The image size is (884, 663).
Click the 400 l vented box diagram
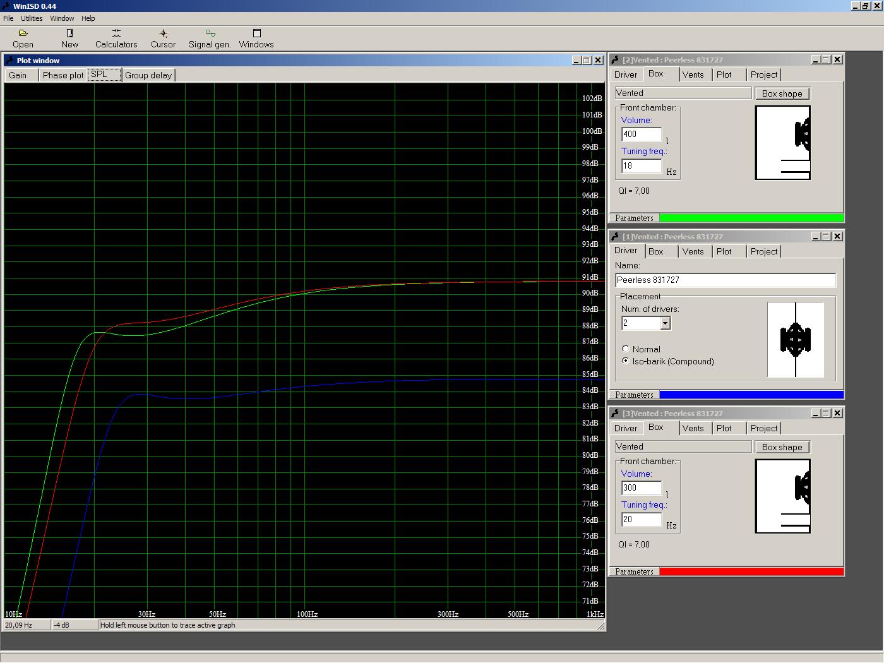click(782, 143)
